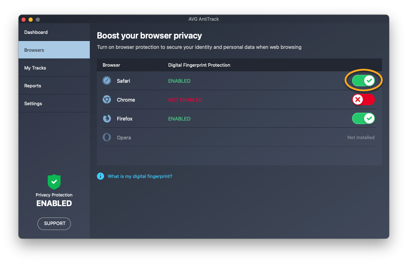Click the Safari compass icon
Viewport: 418px width, 266px height.
(107, 81)
